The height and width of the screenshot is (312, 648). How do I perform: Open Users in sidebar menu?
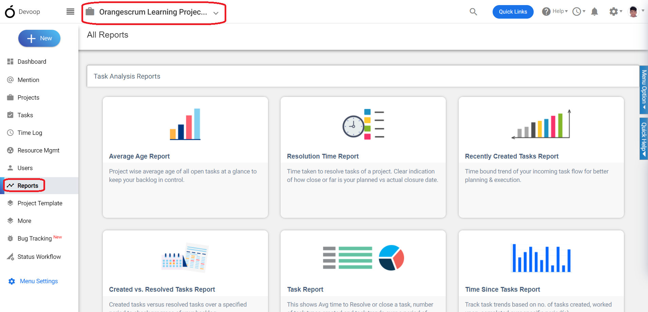[25, 168]
